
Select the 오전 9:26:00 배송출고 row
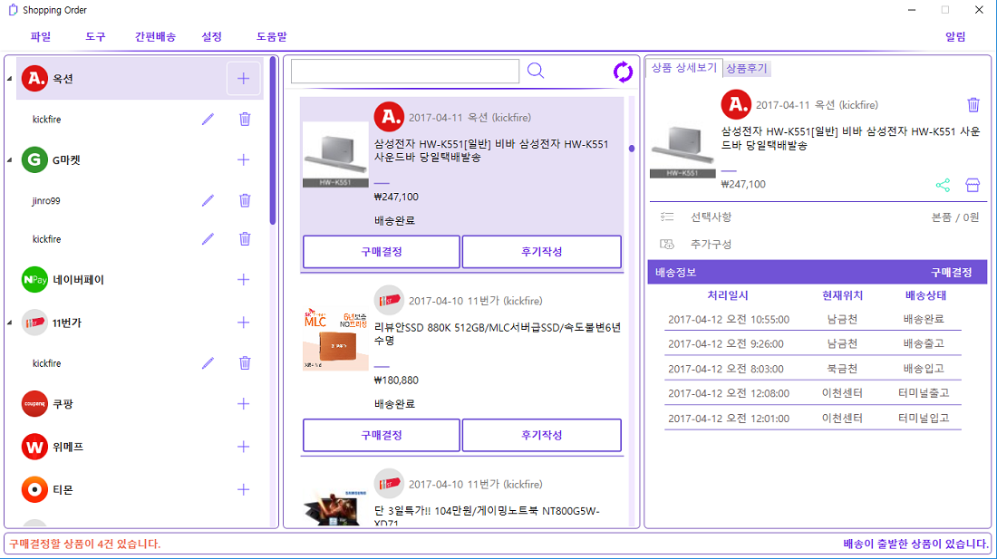pyautogui.click(x=813, y=343)
